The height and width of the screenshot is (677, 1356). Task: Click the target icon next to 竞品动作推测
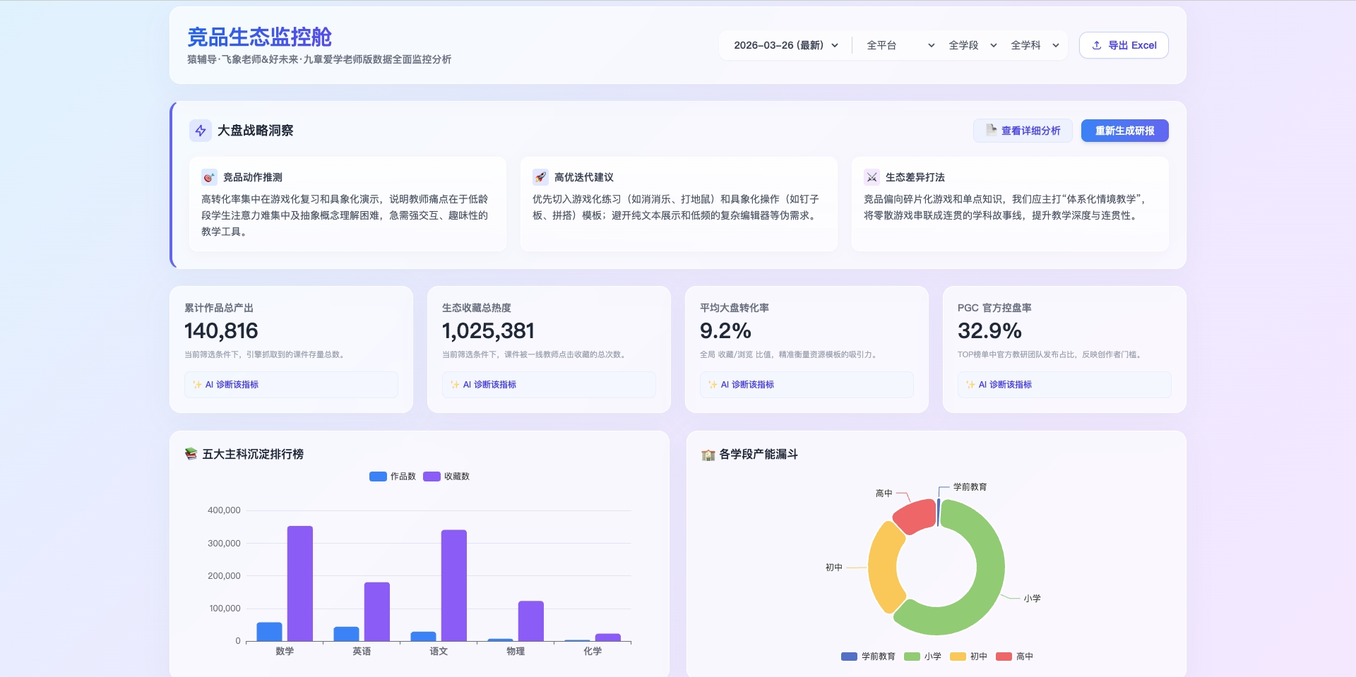[208, 177]
